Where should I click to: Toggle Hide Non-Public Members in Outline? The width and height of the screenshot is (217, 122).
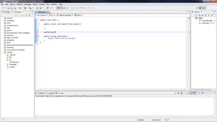tap(209, 15)
